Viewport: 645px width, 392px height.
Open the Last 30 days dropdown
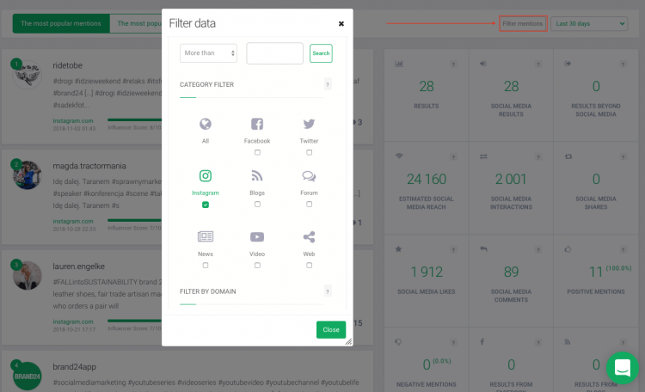pyautogui.click(x=589, y=23)
